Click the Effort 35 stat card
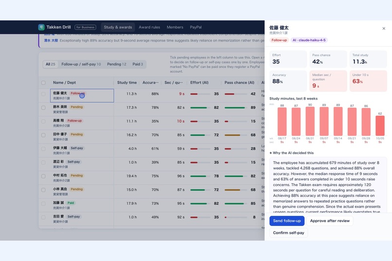The width and height of the screenshot is (392, 261). (x=288, y=59)
